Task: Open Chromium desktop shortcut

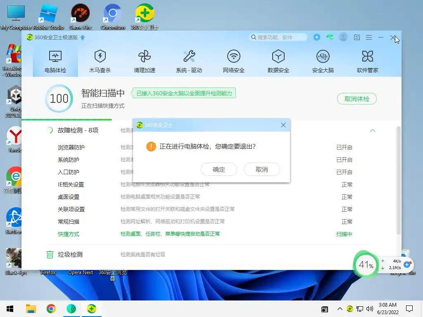Action: (x=113, y=17)
